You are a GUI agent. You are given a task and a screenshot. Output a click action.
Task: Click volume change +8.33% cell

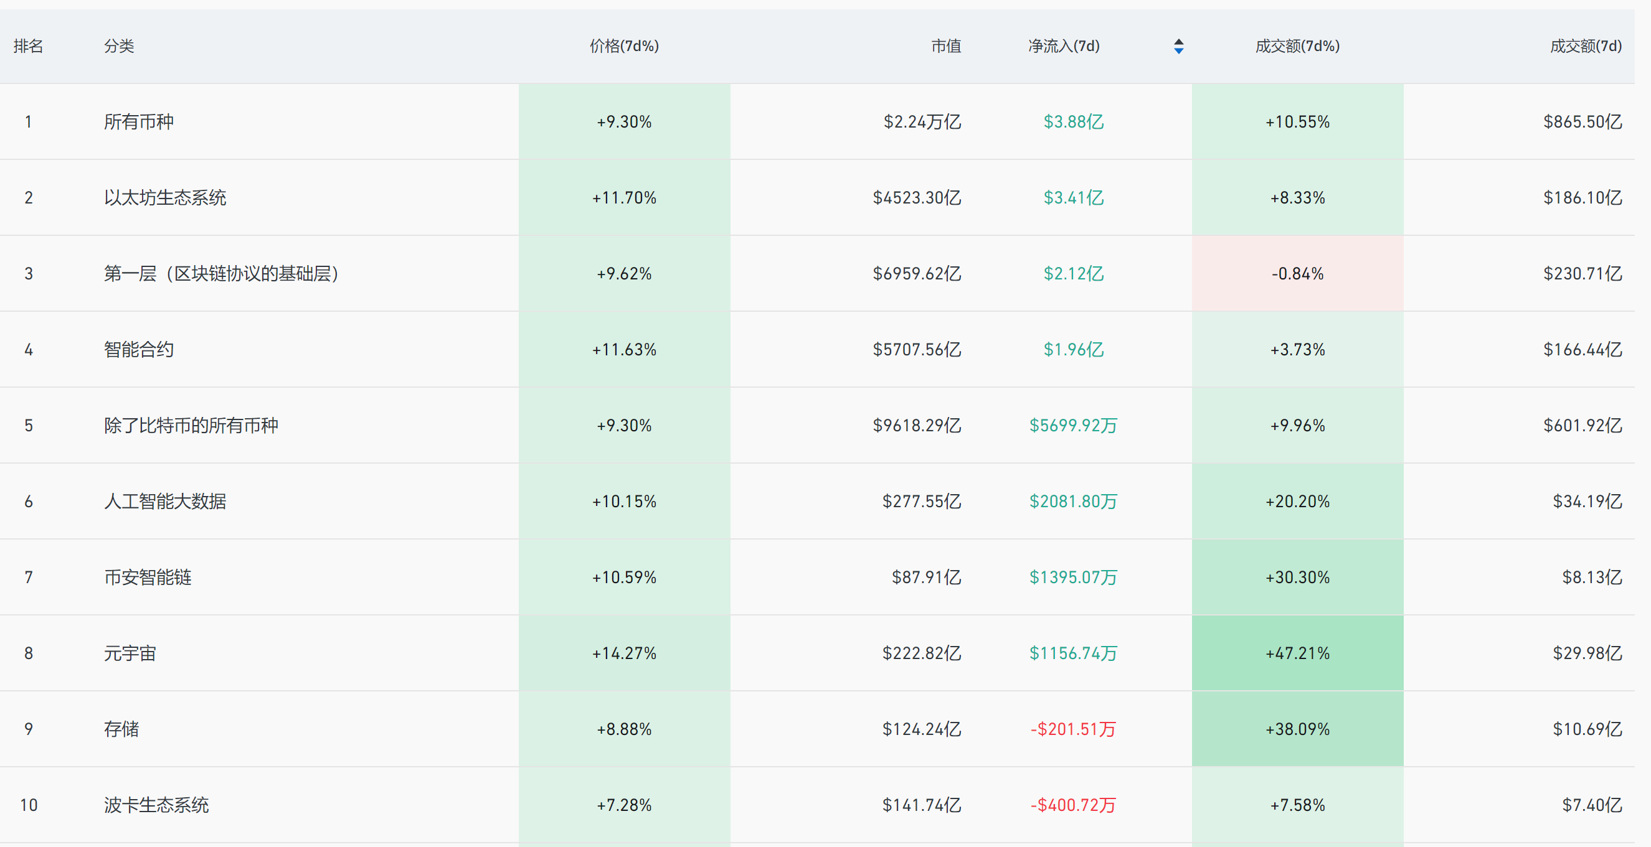(1297, 197)
